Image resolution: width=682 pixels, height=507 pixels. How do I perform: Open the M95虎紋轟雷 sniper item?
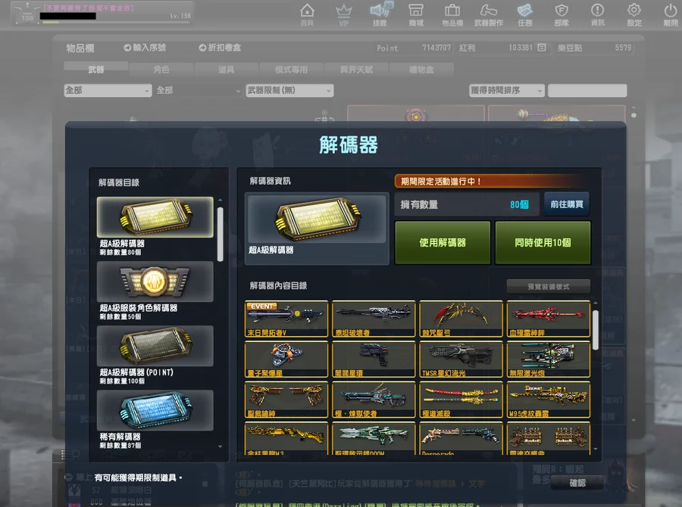[549, 400]
